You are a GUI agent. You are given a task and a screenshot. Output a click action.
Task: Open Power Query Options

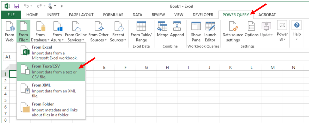tap(252, 30)
